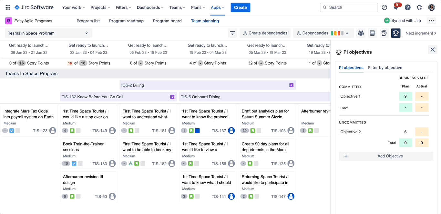Open the app switcher grid icon

point(8,7)
